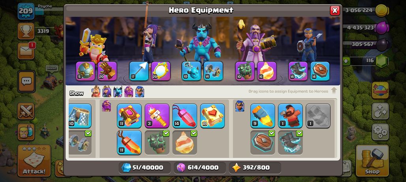
Task: Open the Attack! map button
Action: [34, 161]
